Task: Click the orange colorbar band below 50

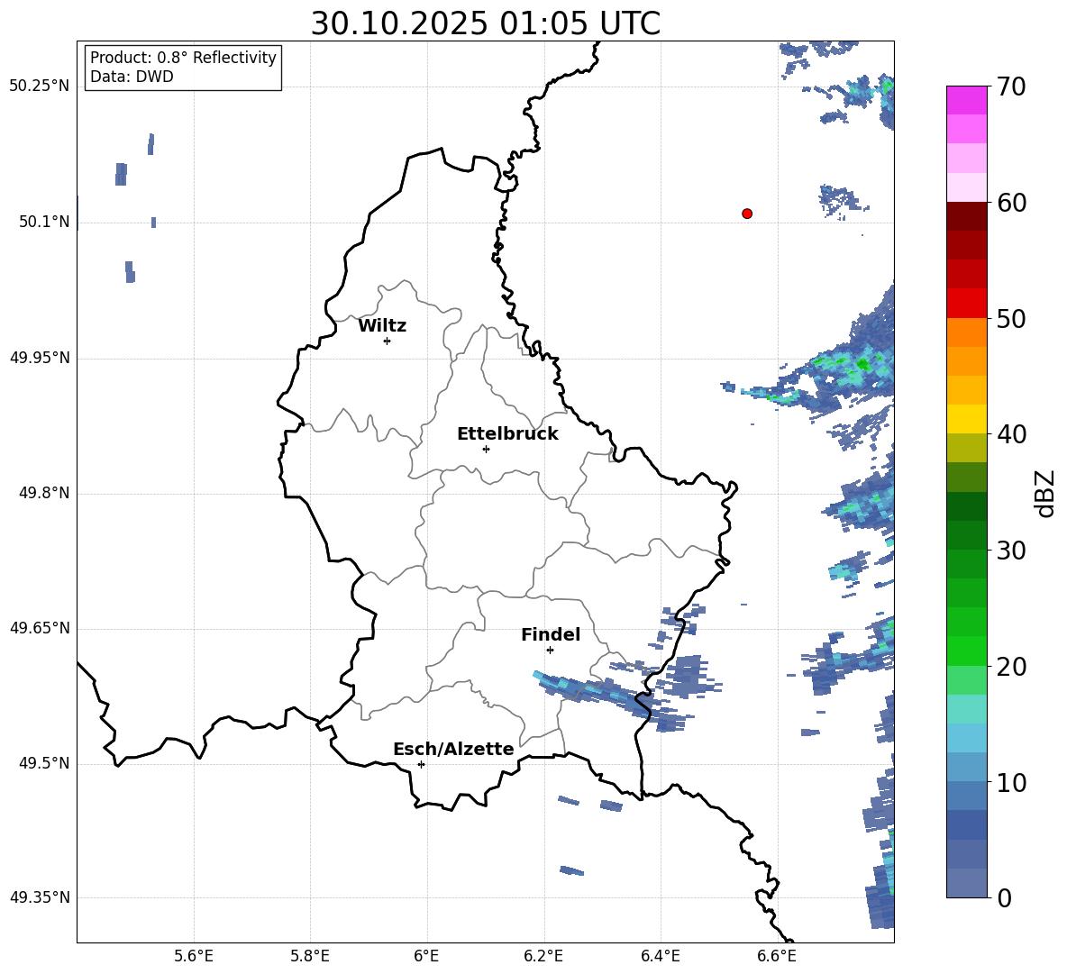Action: [966, 332]
